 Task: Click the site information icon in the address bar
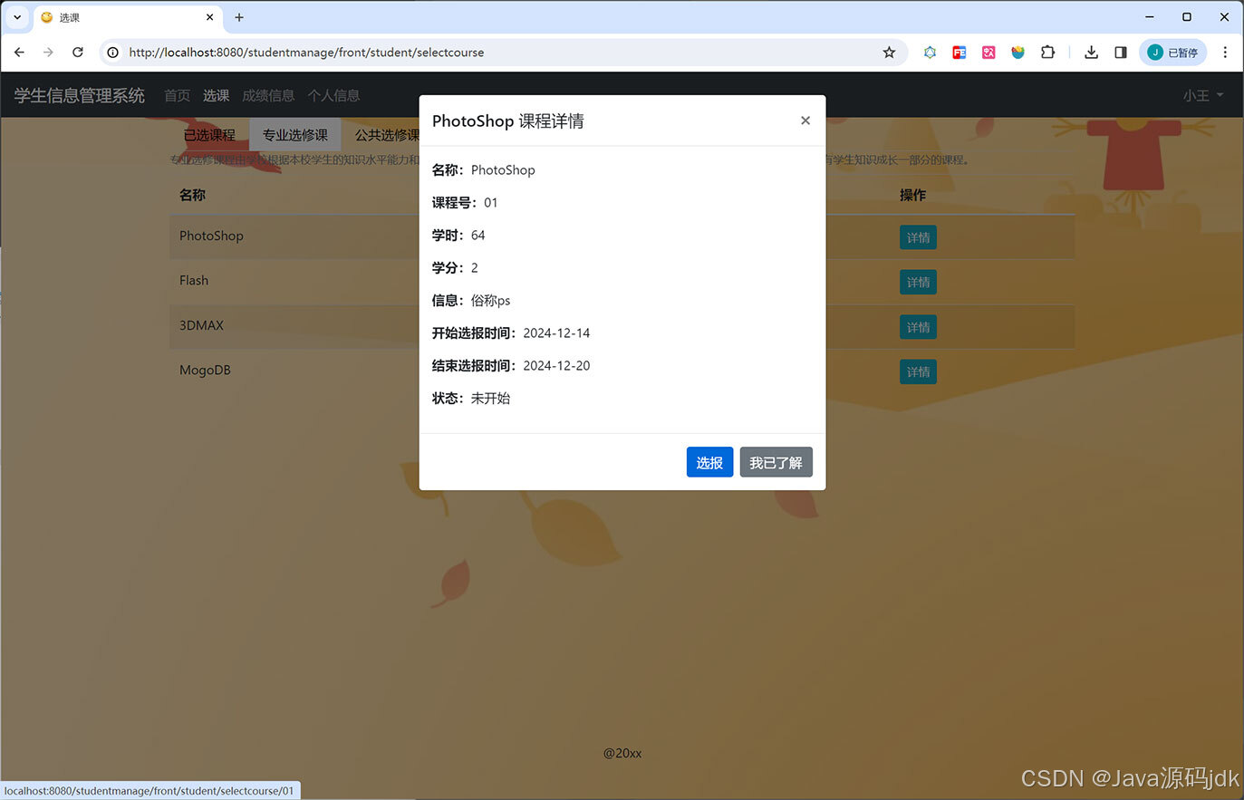pyautogui.click(x=113, y=53)
